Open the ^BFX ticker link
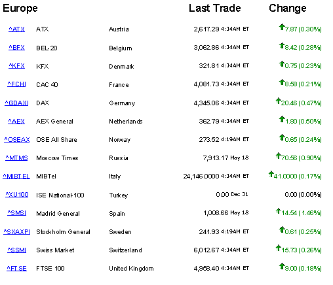 pos(16,48)
